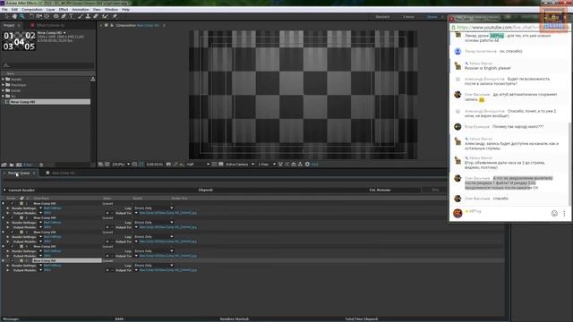Open the Composition menu

click(x=32, y=10)
